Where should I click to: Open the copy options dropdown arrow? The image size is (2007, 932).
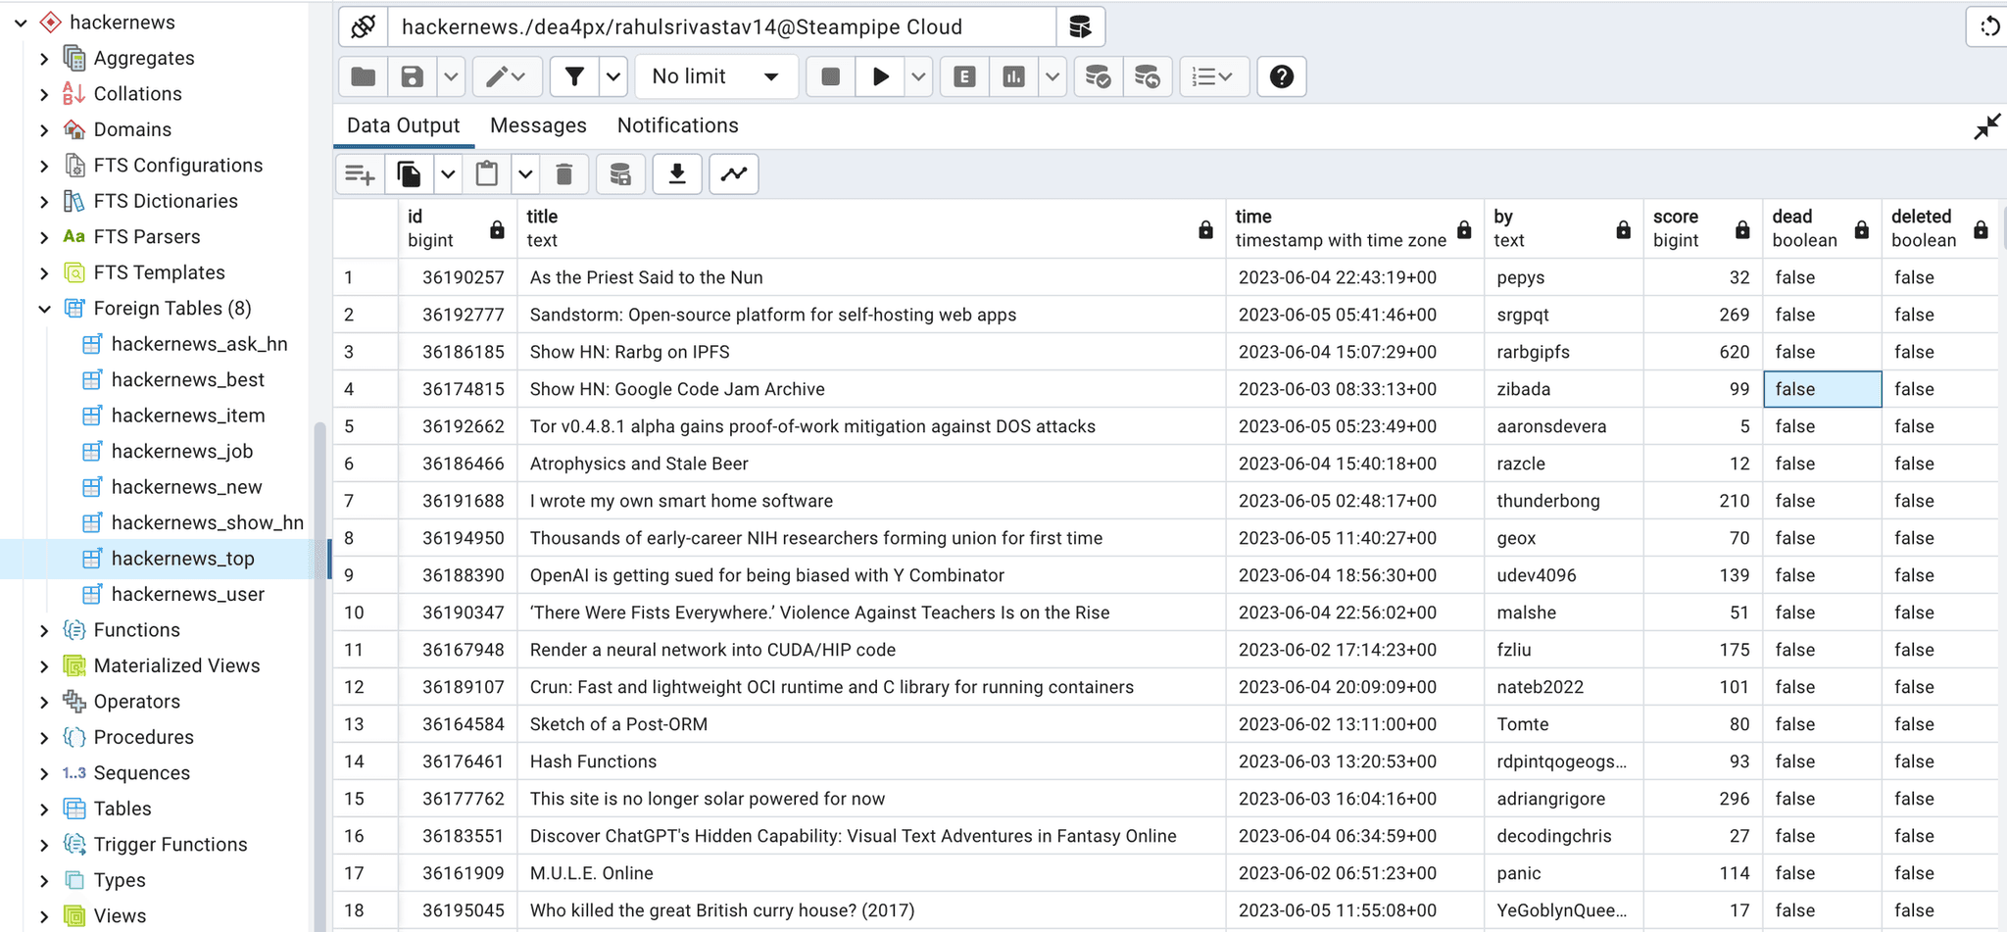coord(448,174)
